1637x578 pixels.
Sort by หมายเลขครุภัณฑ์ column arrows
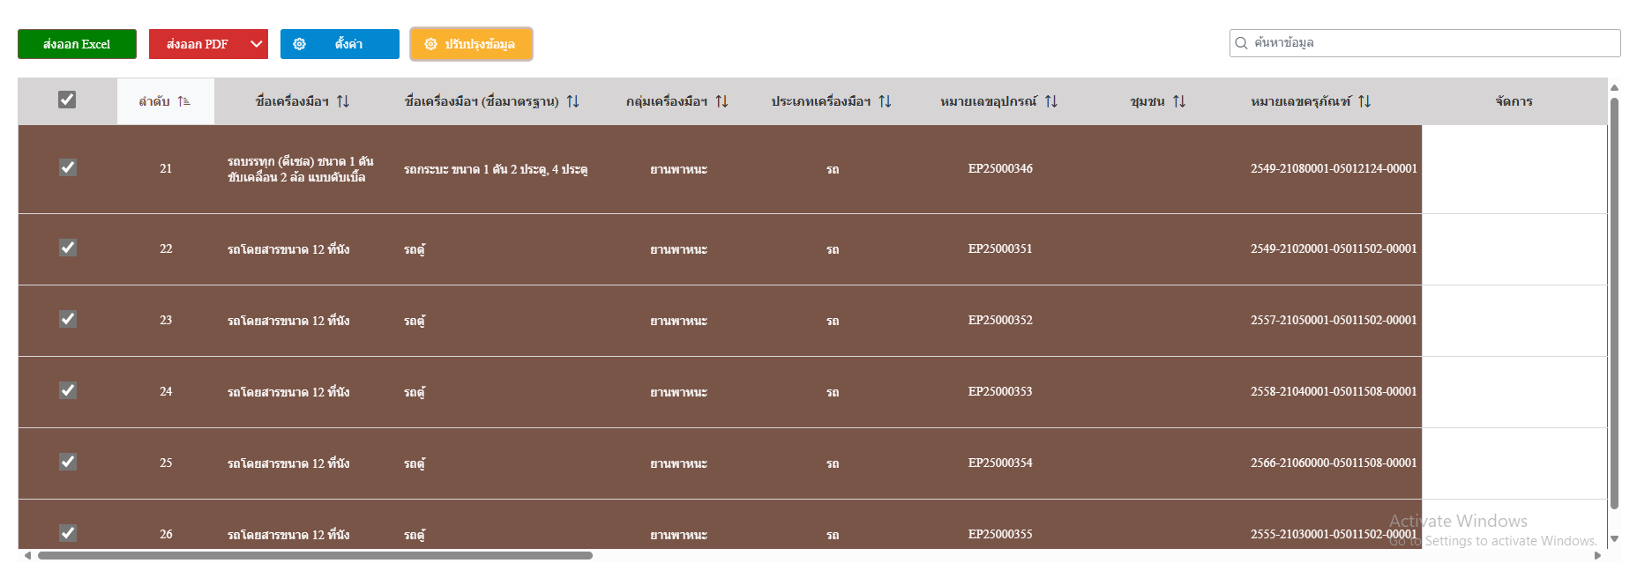coord(1364,101)
